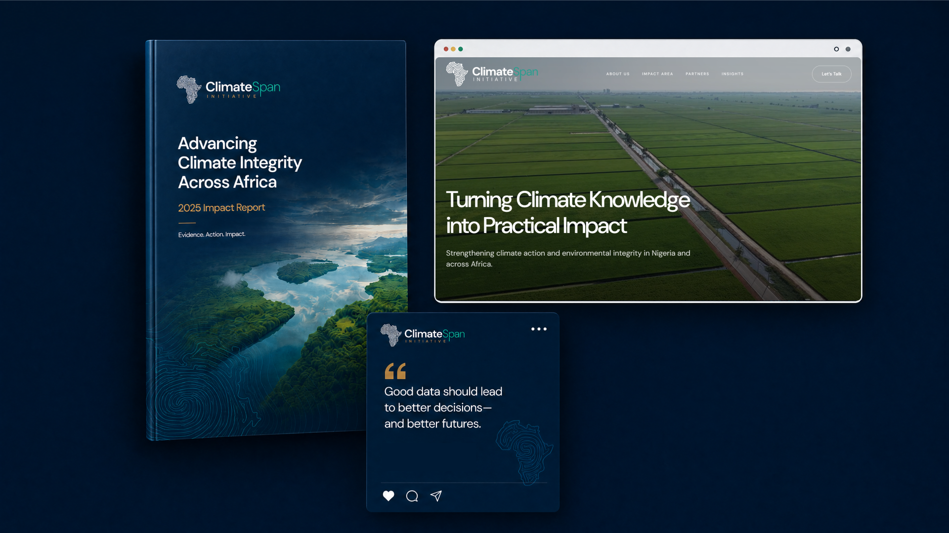Click the green browser window dot
Image resolution: width=949 pixels, height=533 pixels.
pyautogui.click(x=461, y=49)
